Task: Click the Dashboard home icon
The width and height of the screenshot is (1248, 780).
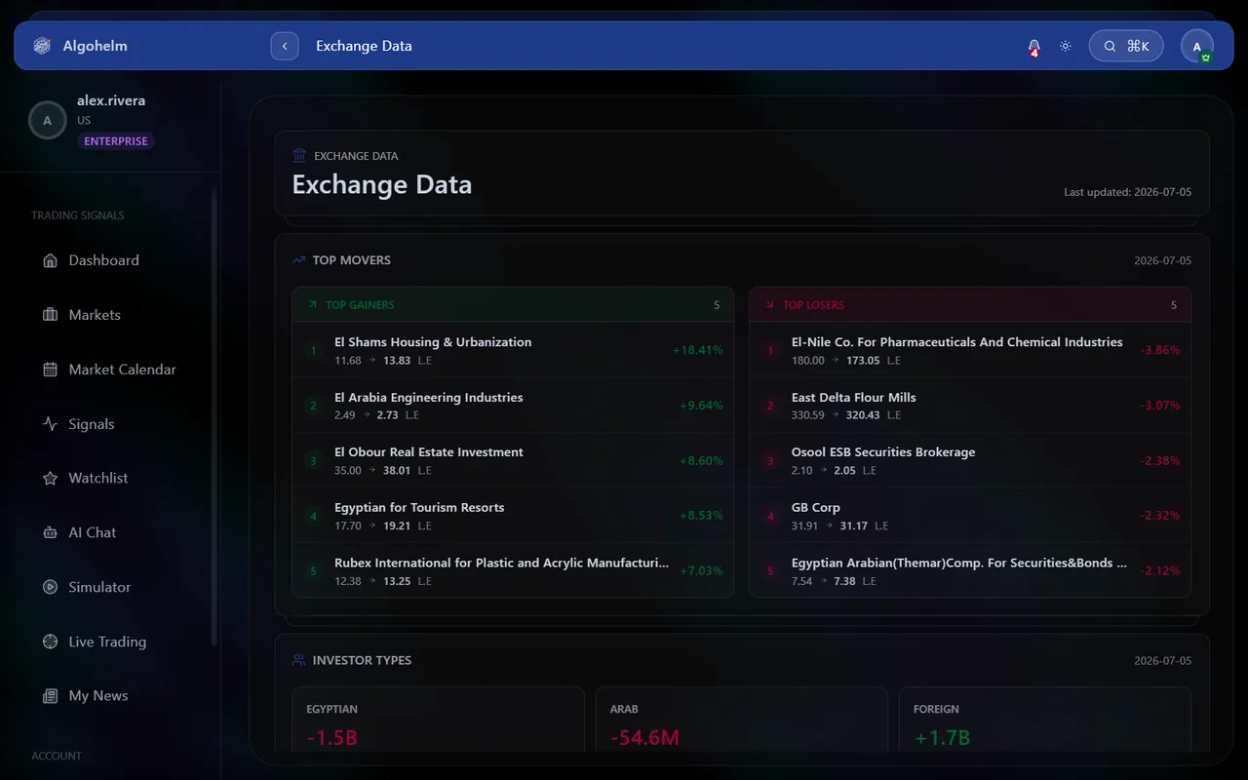Action: coord(51,260)
